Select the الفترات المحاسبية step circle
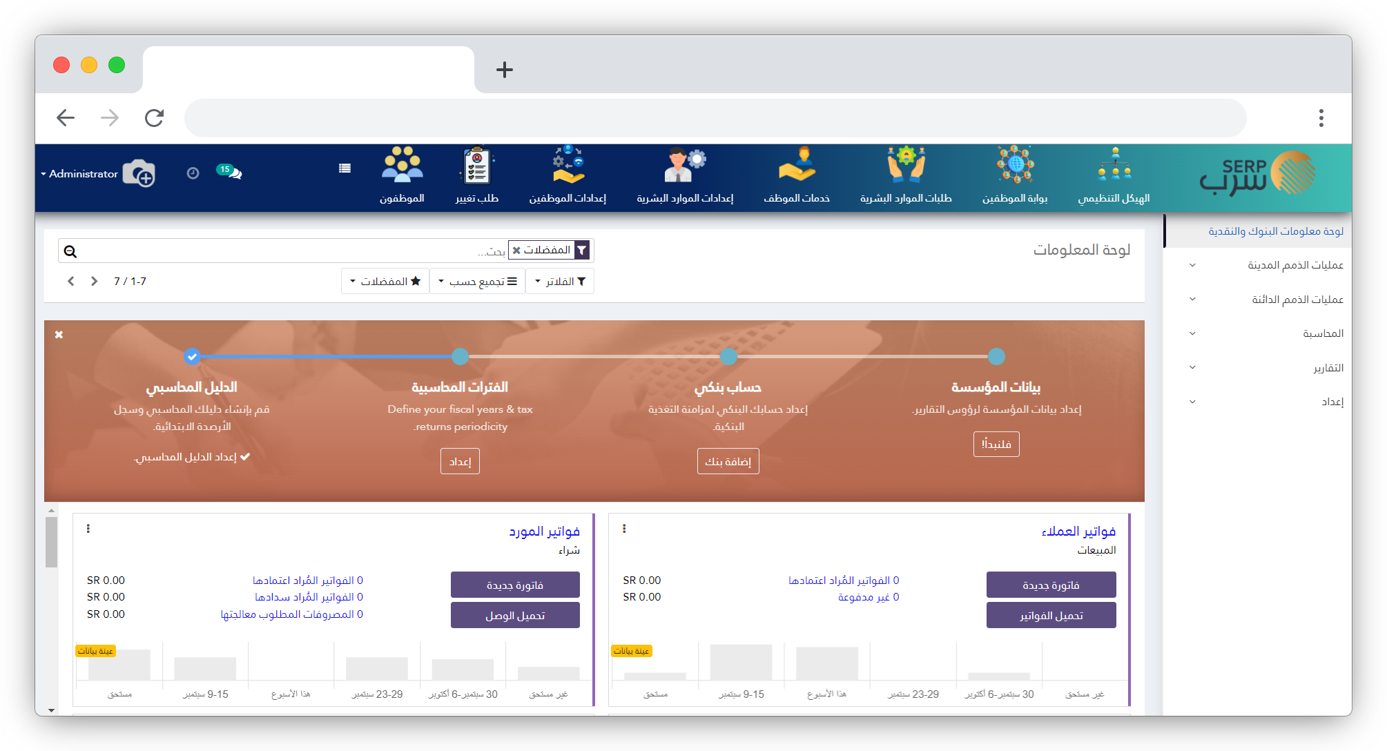 tap(460, 357)
